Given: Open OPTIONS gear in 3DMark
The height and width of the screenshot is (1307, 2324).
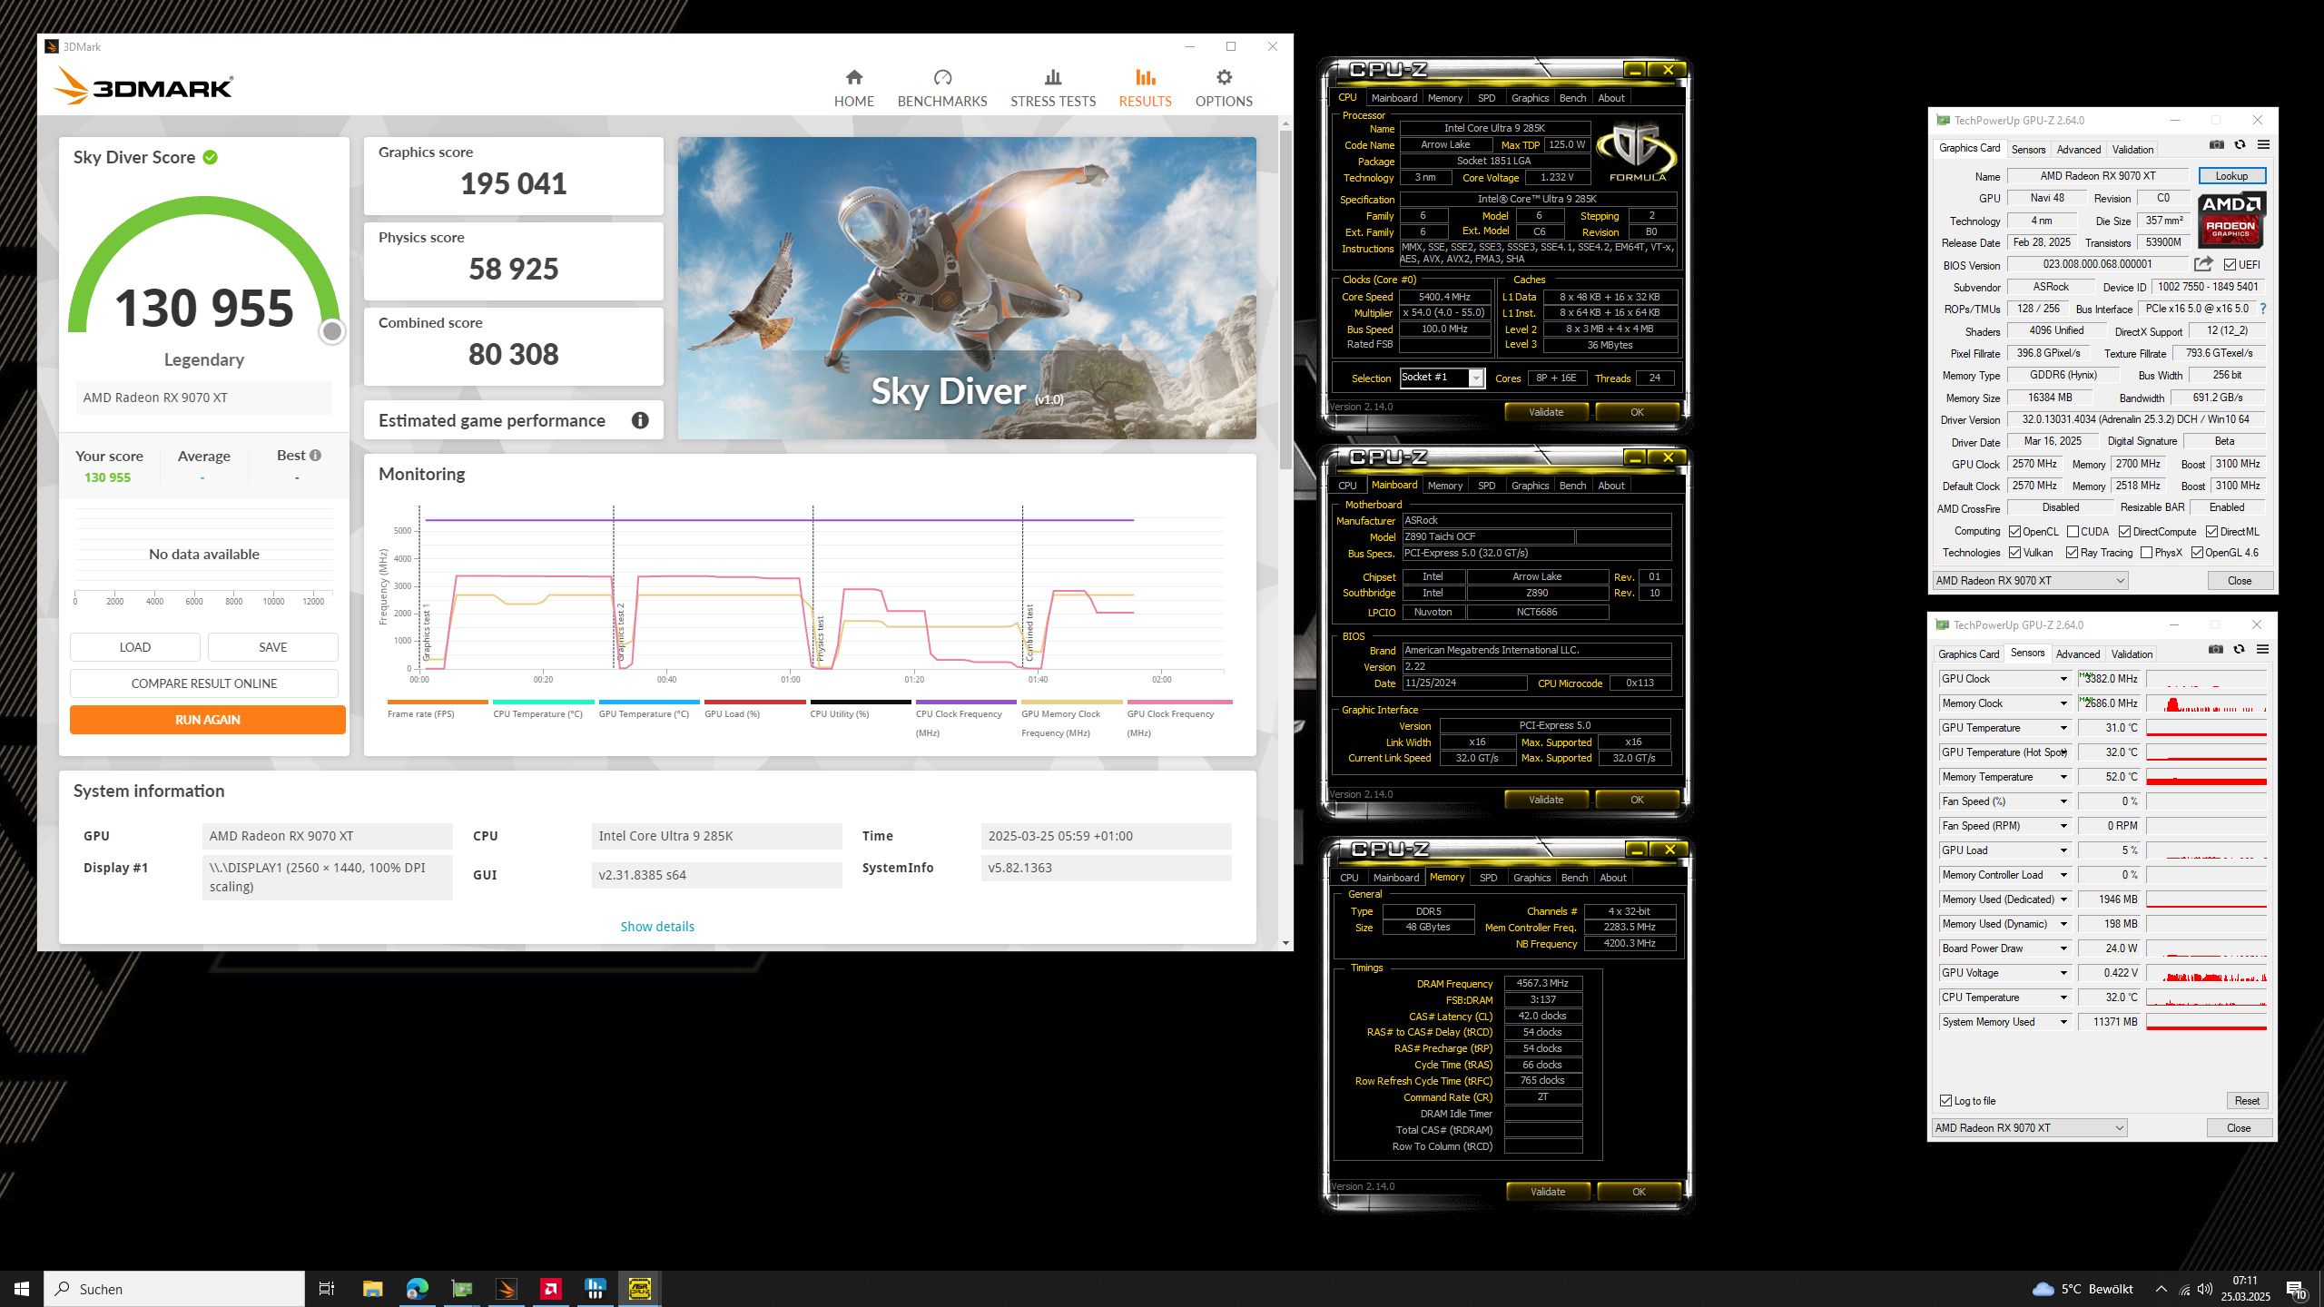Looking at the screenshot, I should click(x=1223, y=89).
